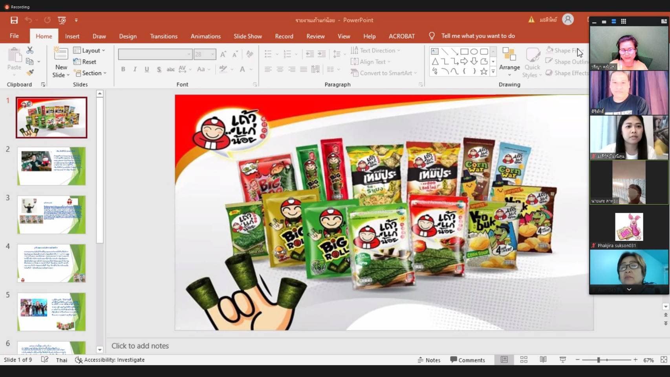Click the Save icon in title bar
Viewport: 670px width, 377px height.
pyautogui.click(x=14, y=20)
